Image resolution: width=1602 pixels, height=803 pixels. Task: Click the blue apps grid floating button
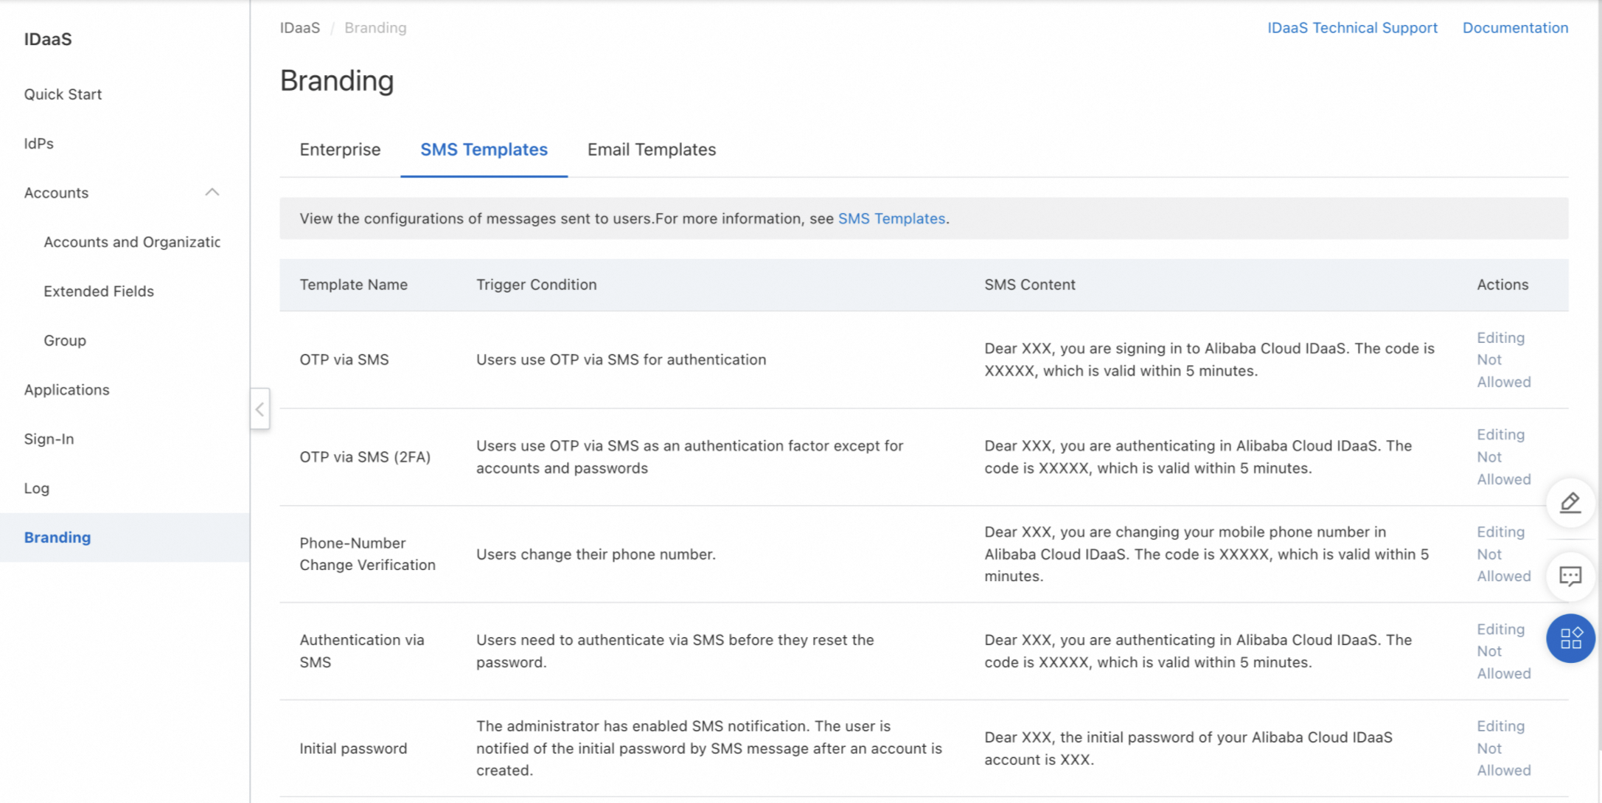[1570, 638]
